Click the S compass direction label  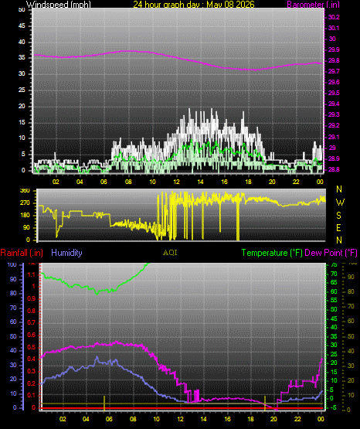click(338, 216)
